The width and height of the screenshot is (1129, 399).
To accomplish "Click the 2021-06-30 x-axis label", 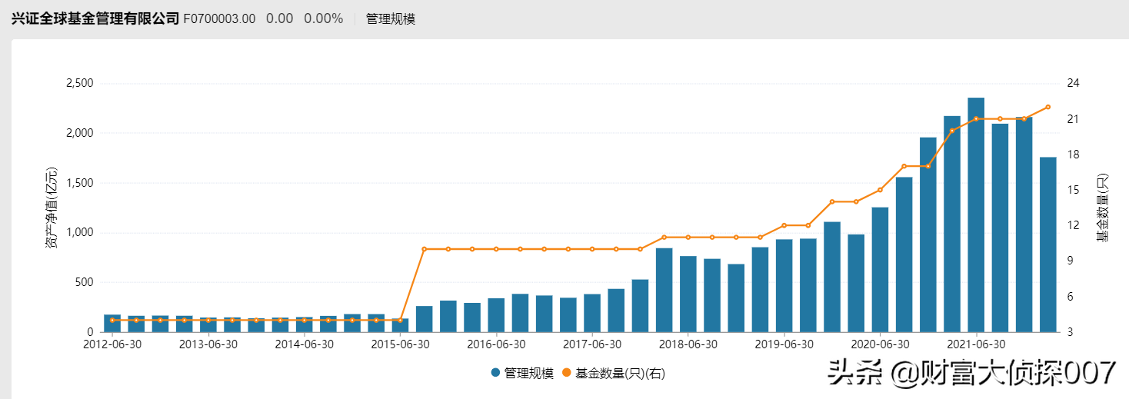I will pyautogui.click(x=976, y=344).
